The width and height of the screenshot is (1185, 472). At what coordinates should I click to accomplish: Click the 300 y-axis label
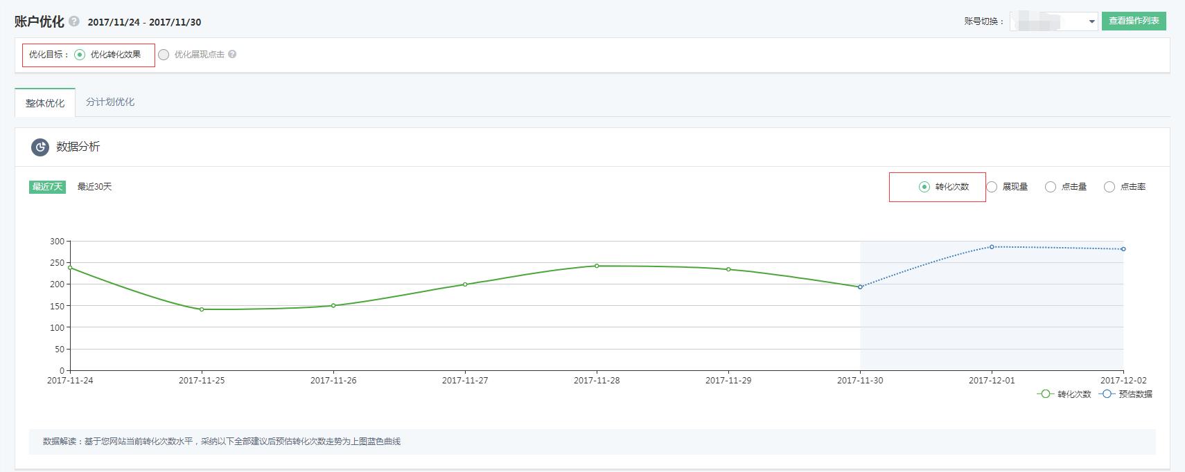coord(57,242)
